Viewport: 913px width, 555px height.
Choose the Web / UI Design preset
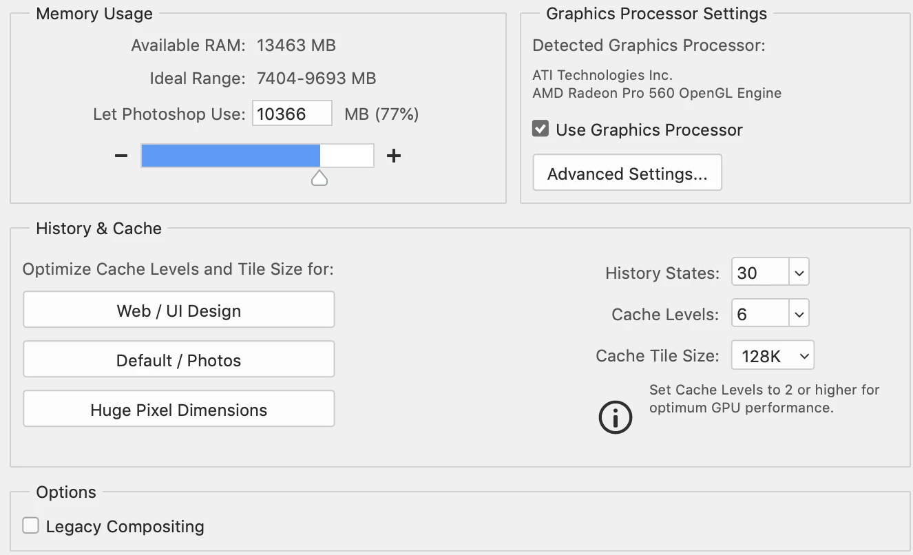[x=179, y=311]
